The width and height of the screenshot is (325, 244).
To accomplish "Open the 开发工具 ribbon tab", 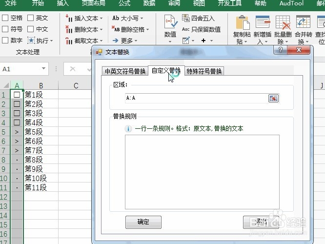I will point(230,3).
